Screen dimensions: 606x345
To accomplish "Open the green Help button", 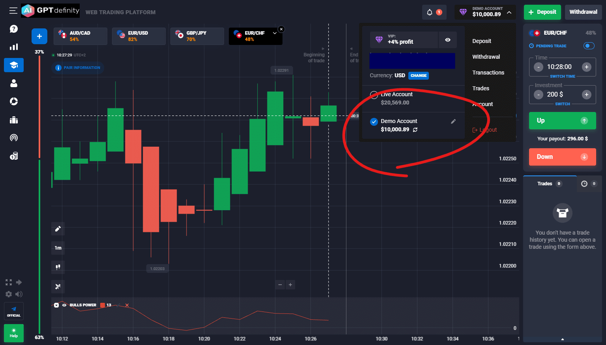I will pos(14,333).
